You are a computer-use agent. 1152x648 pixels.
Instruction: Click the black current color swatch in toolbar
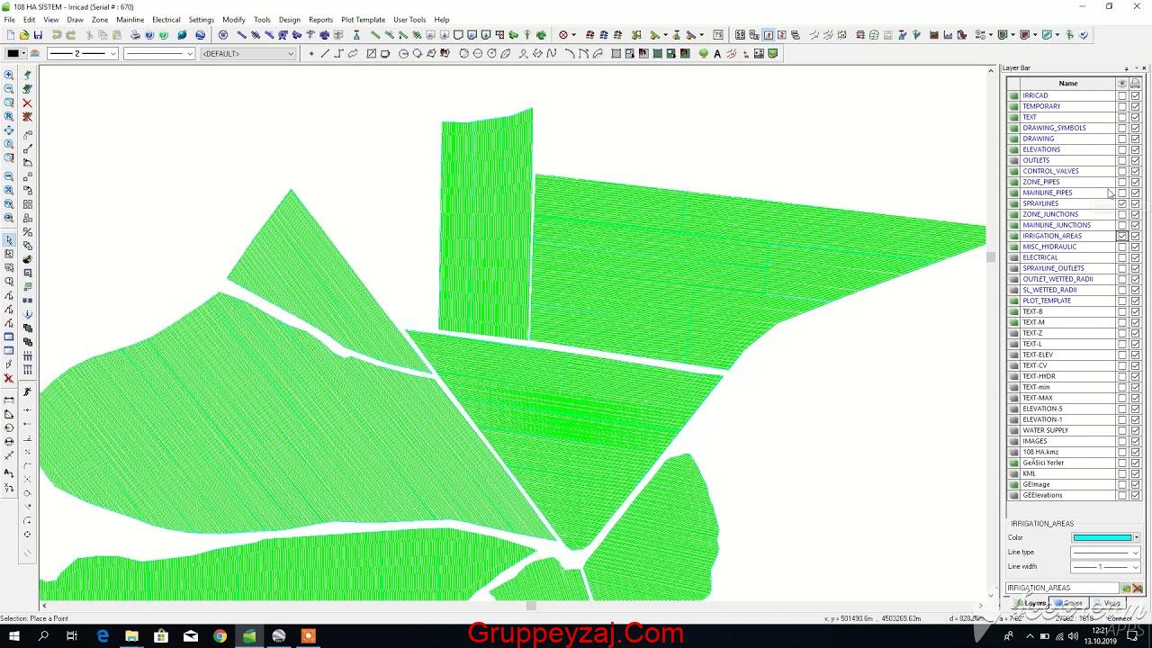13,54
